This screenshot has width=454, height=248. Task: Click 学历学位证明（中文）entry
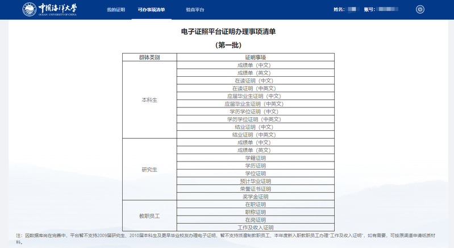tap(255, 111)
